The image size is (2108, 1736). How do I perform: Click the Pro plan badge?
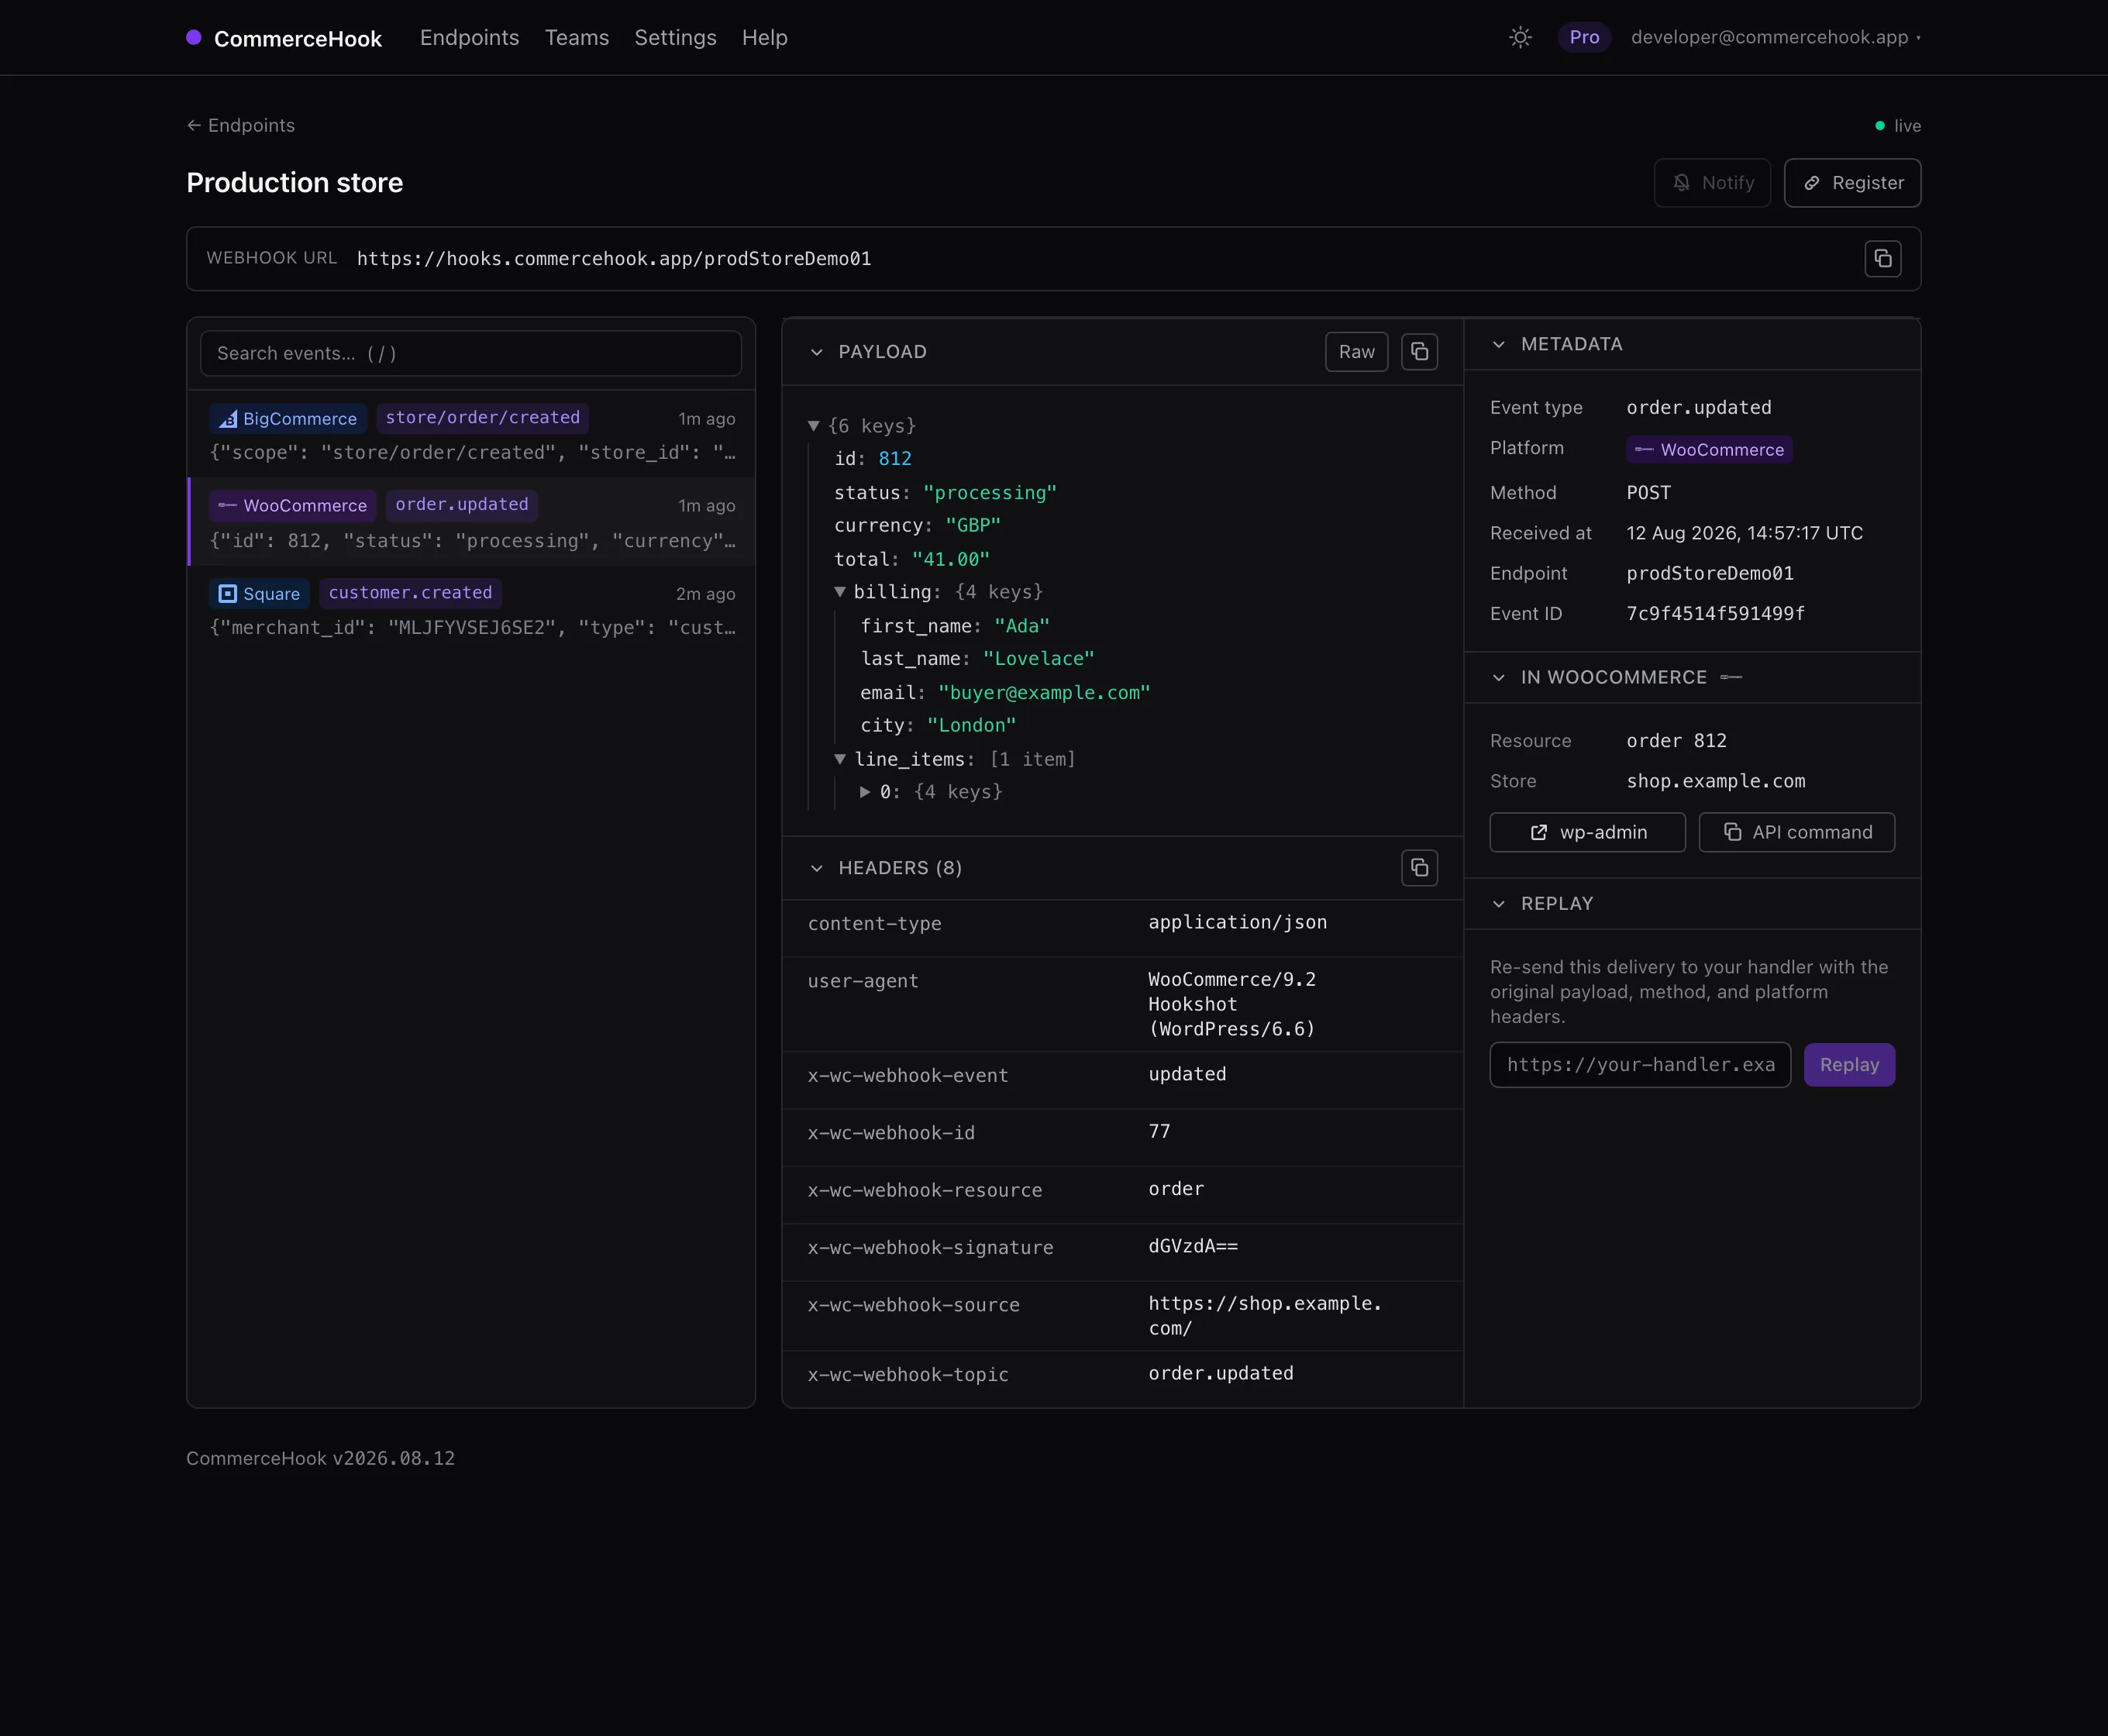pyautogui.click(x=1584, y=38)
